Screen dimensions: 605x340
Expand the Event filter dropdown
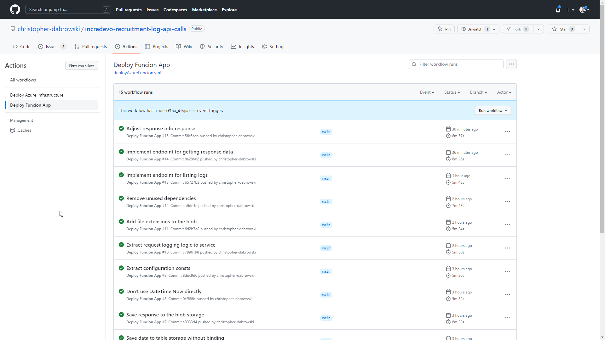coord(427,92)
